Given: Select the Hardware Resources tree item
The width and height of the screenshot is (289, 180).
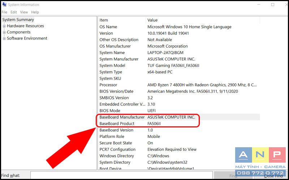Looking at the screenshot, I should click(x=25, y=26).
